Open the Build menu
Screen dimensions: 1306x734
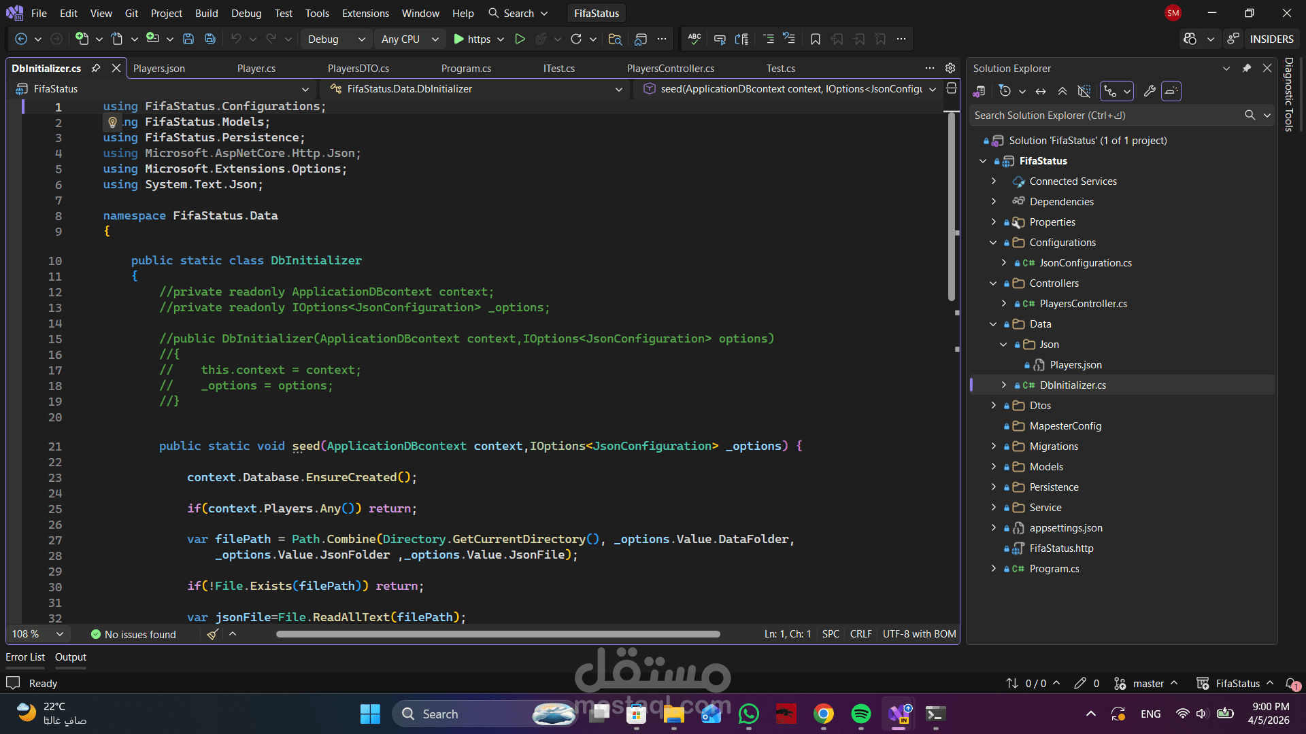point(206,13)
